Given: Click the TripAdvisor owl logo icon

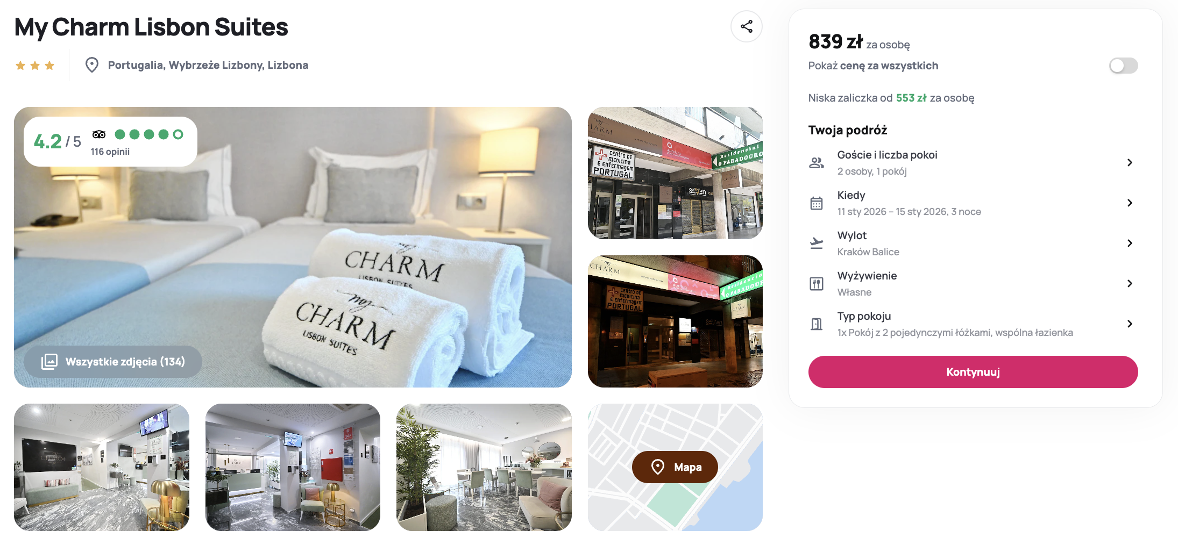Looking at the screenshot, I should 99,134.
